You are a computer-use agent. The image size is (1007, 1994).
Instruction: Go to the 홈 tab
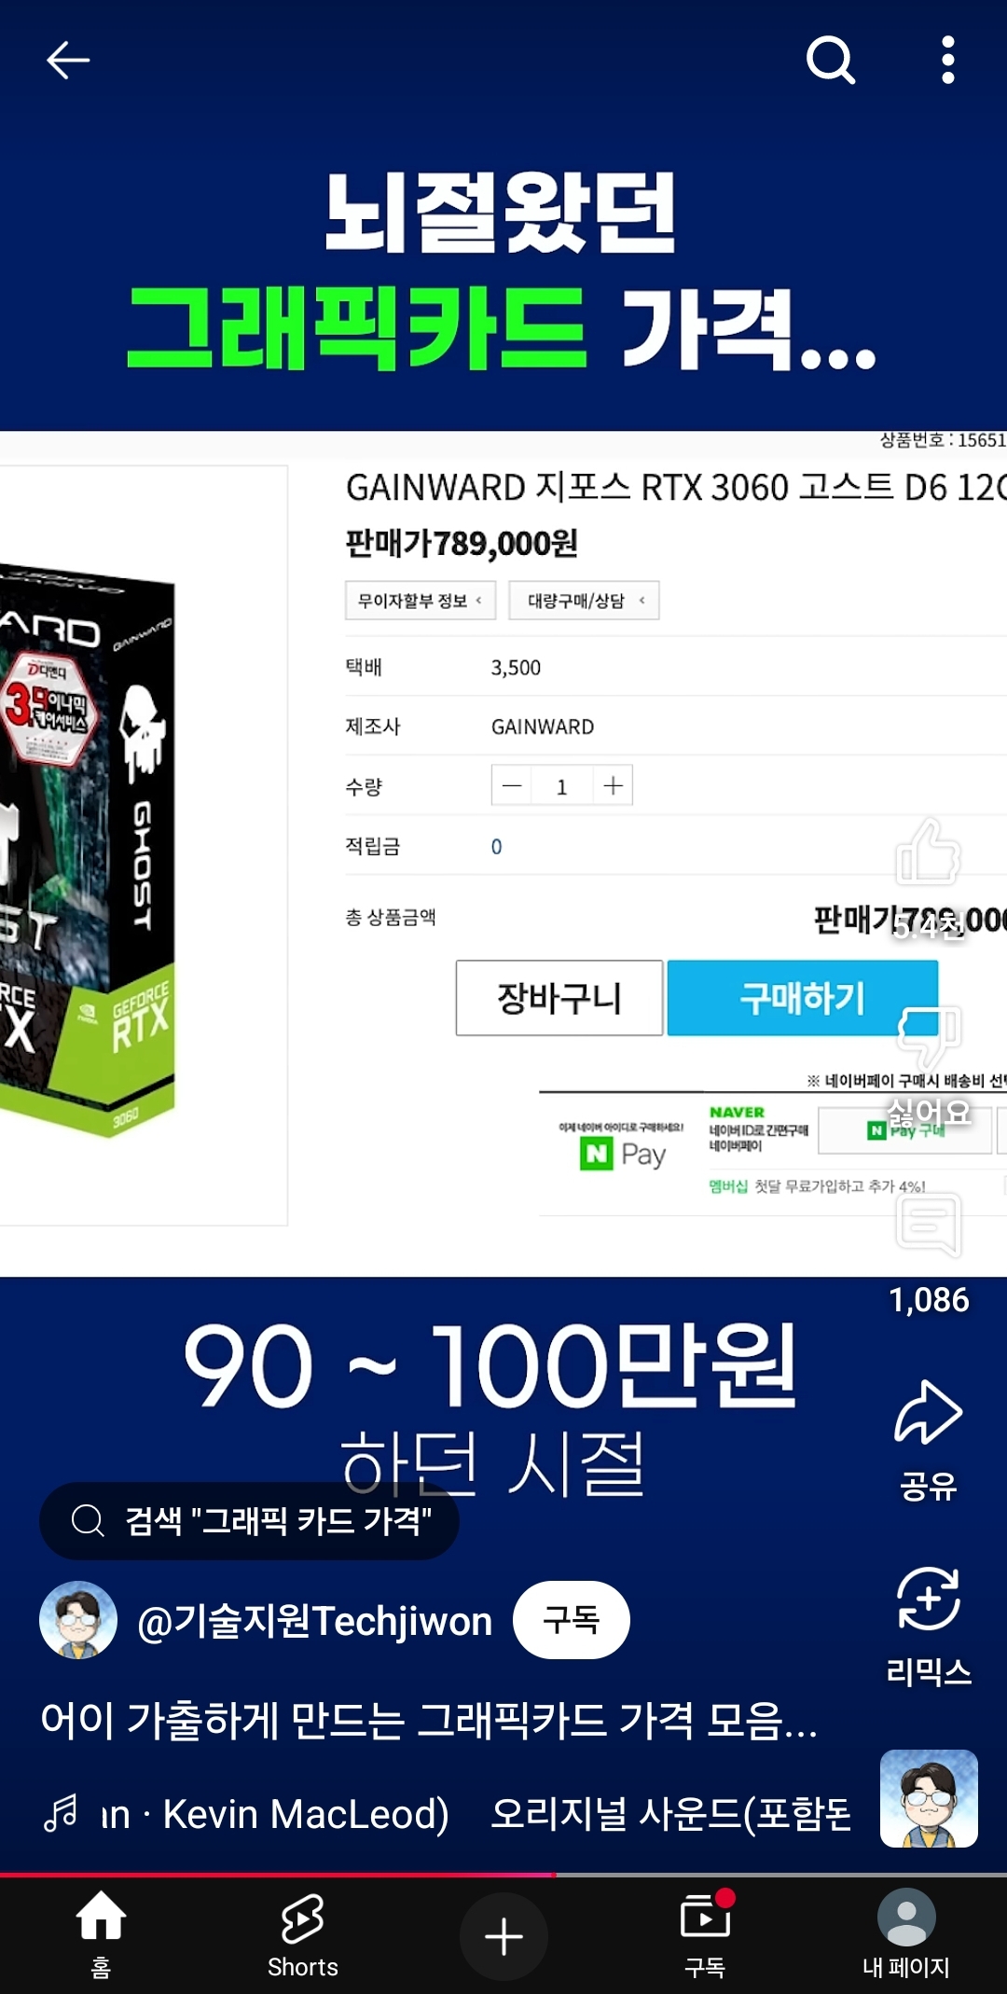(x=101, y=1935)
